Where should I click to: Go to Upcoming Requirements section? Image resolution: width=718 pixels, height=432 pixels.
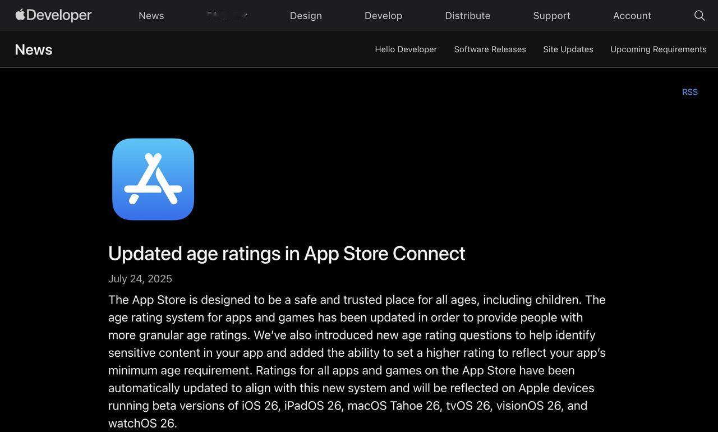coord(659,49)
